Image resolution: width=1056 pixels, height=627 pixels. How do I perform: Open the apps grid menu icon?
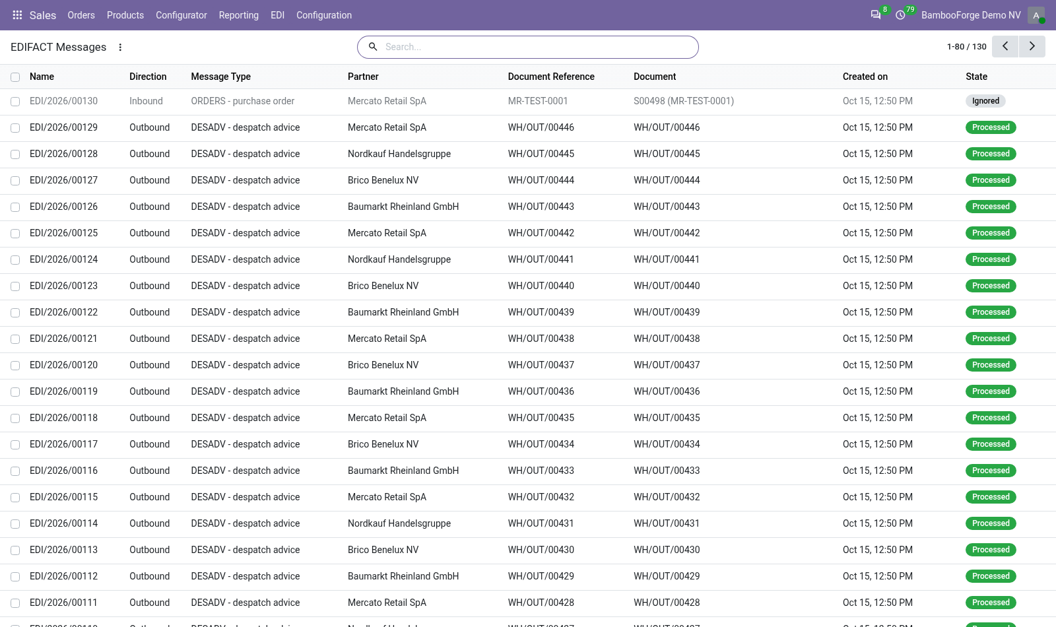18,15
